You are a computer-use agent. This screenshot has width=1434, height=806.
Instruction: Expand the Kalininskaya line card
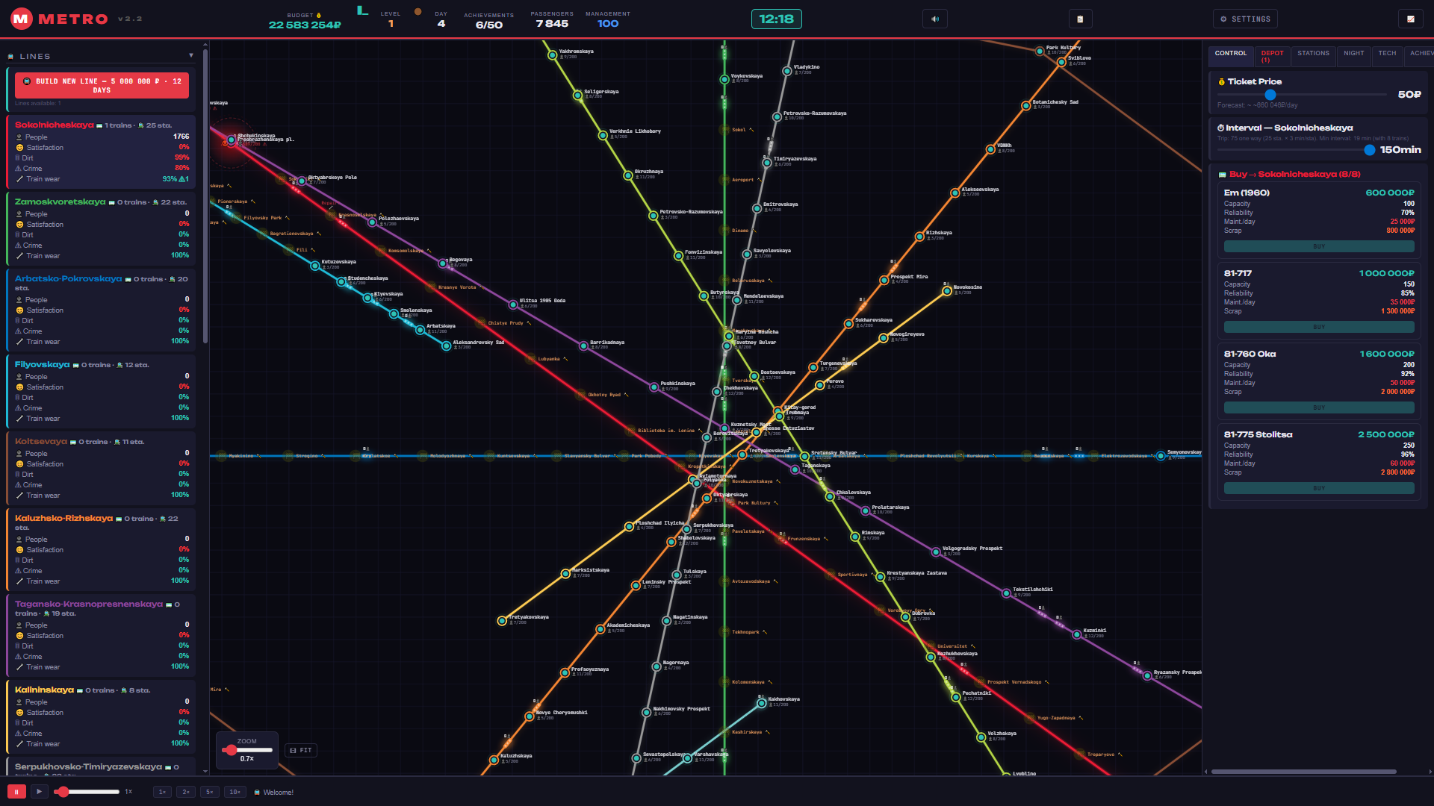102,717
